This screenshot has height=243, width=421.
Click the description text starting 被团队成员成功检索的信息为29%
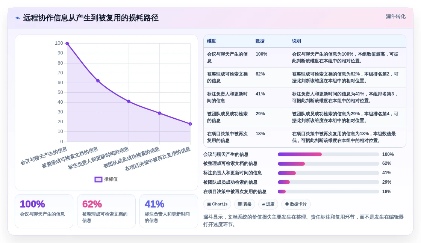[345, 117]
